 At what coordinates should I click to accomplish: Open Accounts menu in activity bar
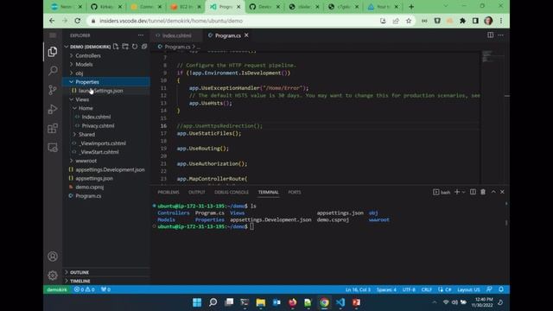53,257
